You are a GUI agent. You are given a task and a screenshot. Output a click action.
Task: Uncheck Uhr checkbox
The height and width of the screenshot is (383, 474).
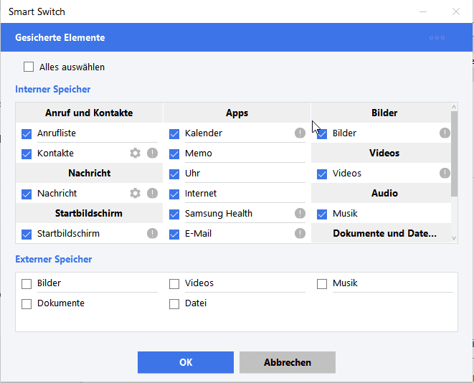pos(174,174)
